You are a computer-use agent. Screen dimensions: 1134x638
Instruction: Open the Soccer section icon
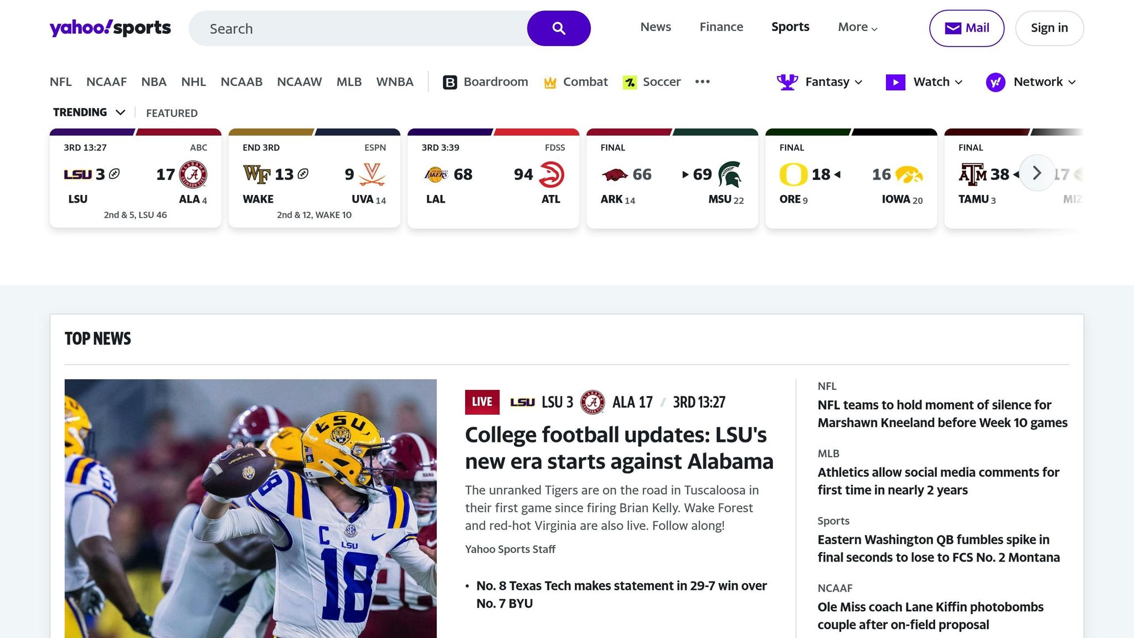coord(630,81)
